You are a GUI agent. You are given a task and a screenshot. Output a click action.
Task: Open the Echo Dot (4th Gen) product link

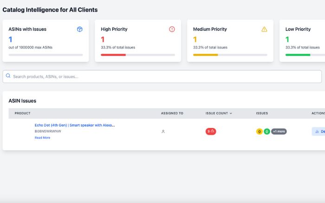tap(75, 125)
